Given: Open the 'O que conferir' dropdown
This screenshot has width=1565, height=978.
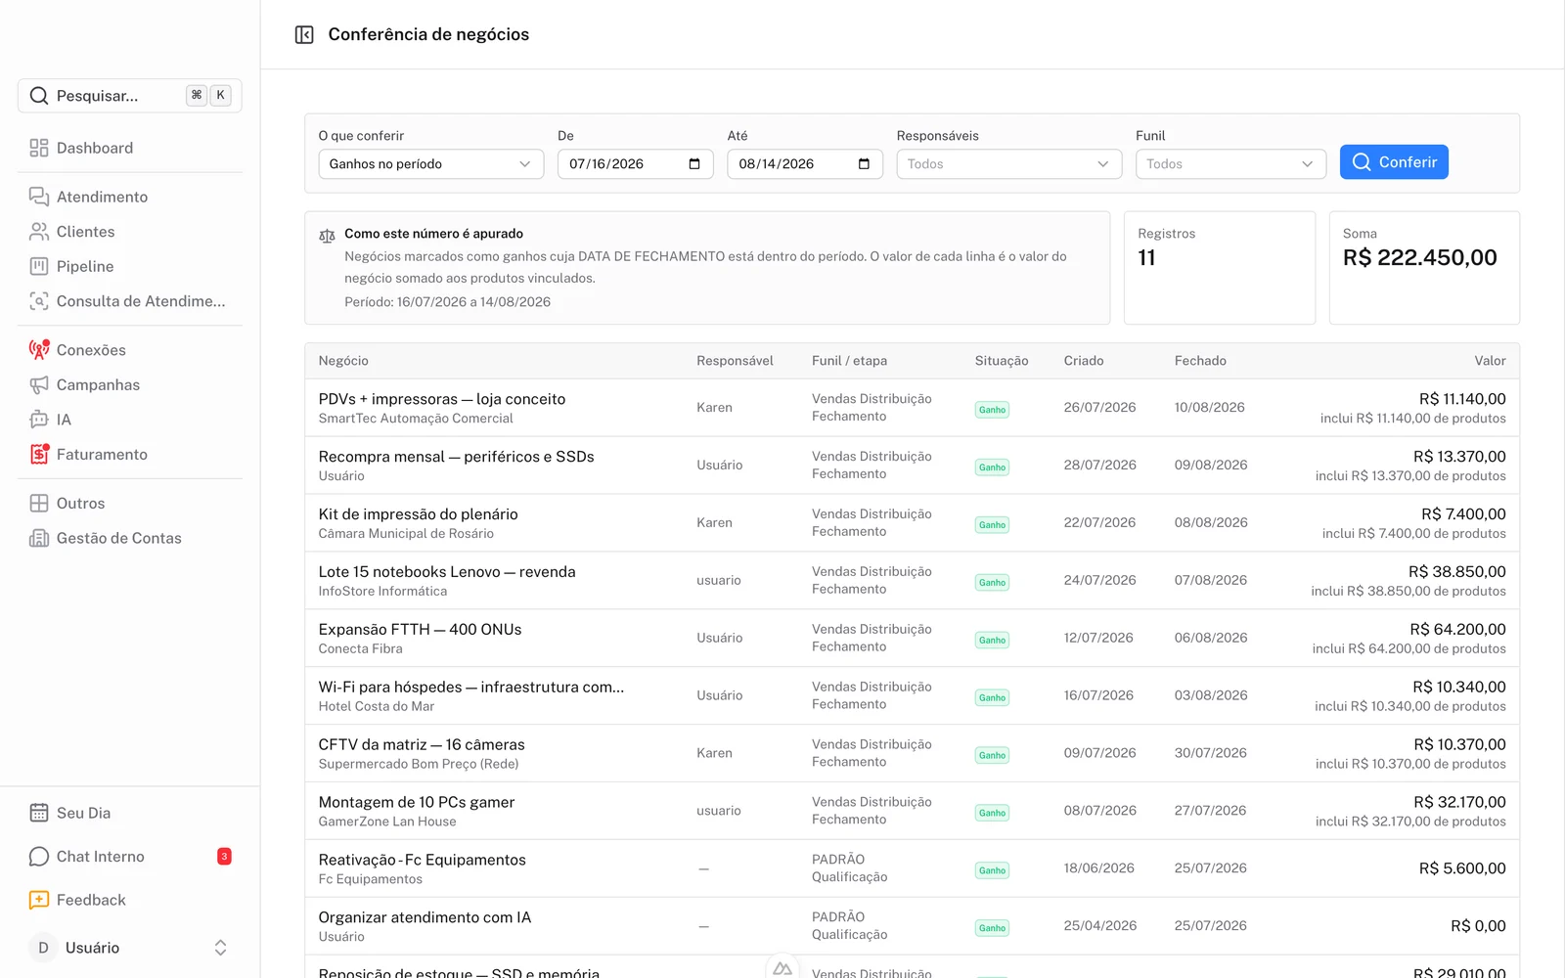Looking at the screenshot, I should 430,164.
